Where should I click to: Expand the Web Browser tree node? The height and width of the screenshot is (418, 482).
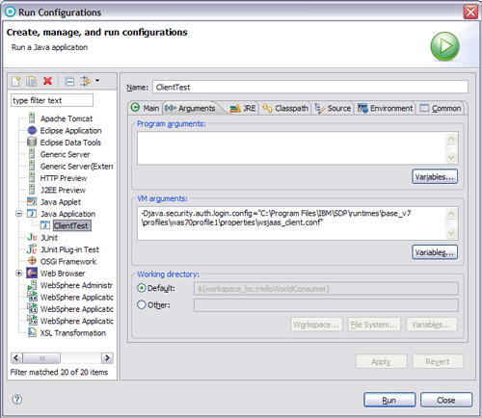19,274
